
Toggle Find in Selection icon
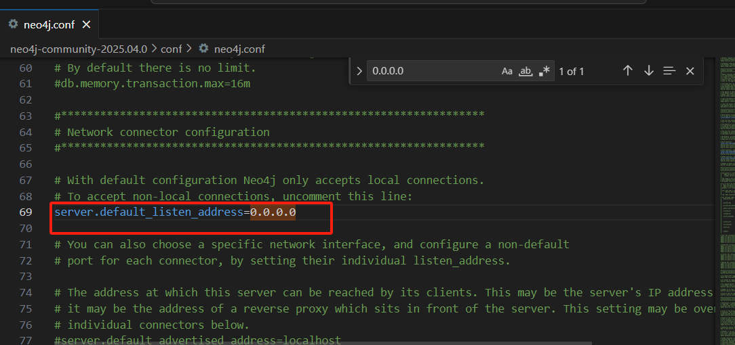click(669, 70)
